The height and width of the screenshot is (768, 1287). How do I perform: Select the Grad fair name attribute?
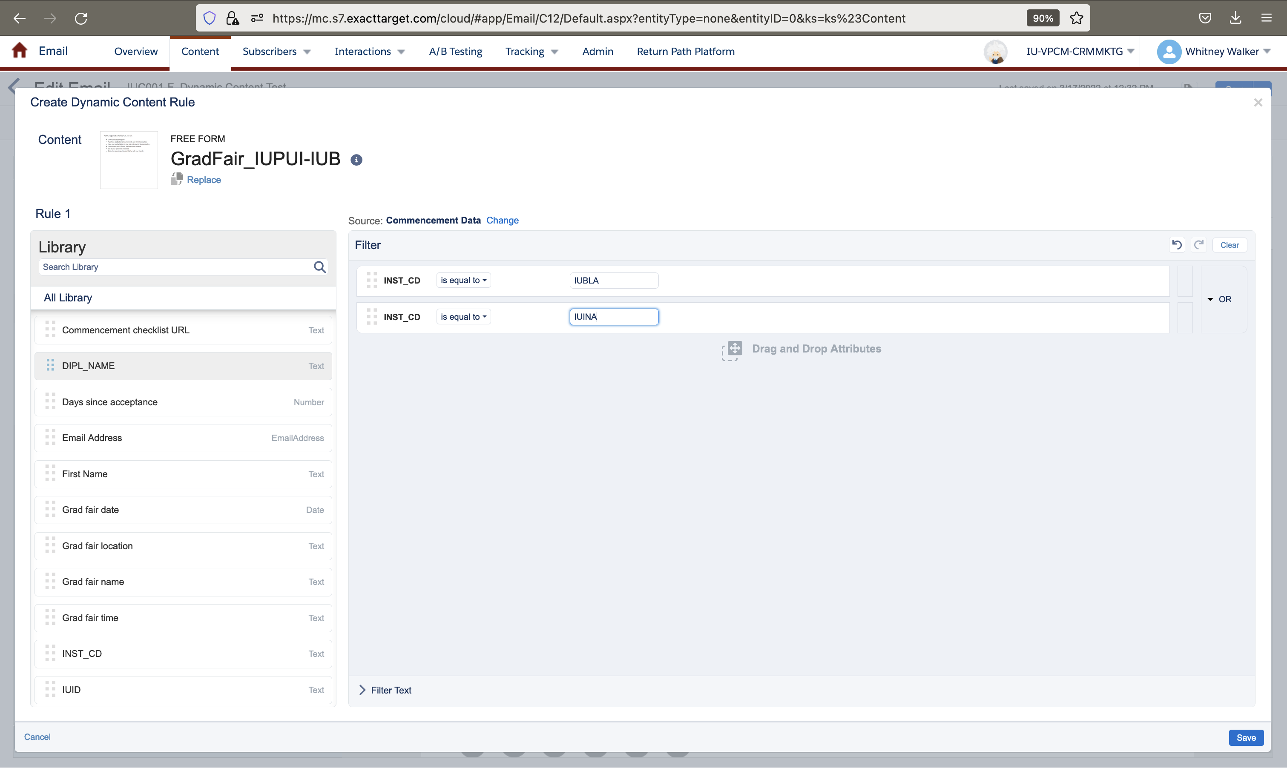[183, 582]
